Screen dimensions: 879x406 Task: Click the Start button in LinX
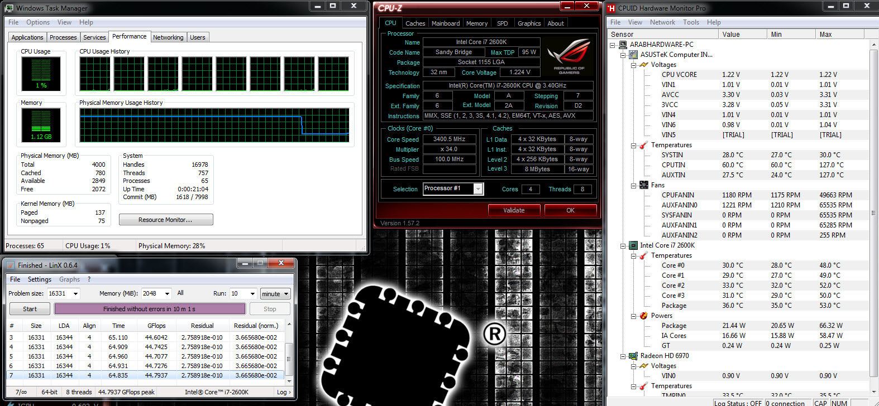(30, 309)
